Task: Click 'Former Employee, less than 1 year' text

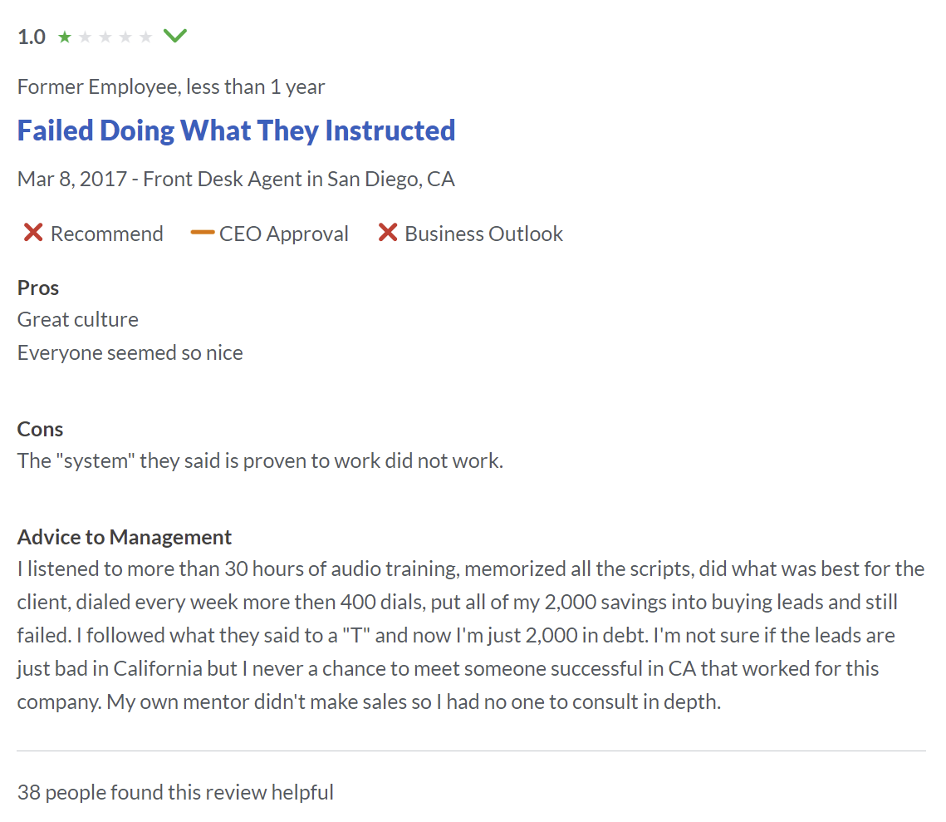Action: (171, 87)
